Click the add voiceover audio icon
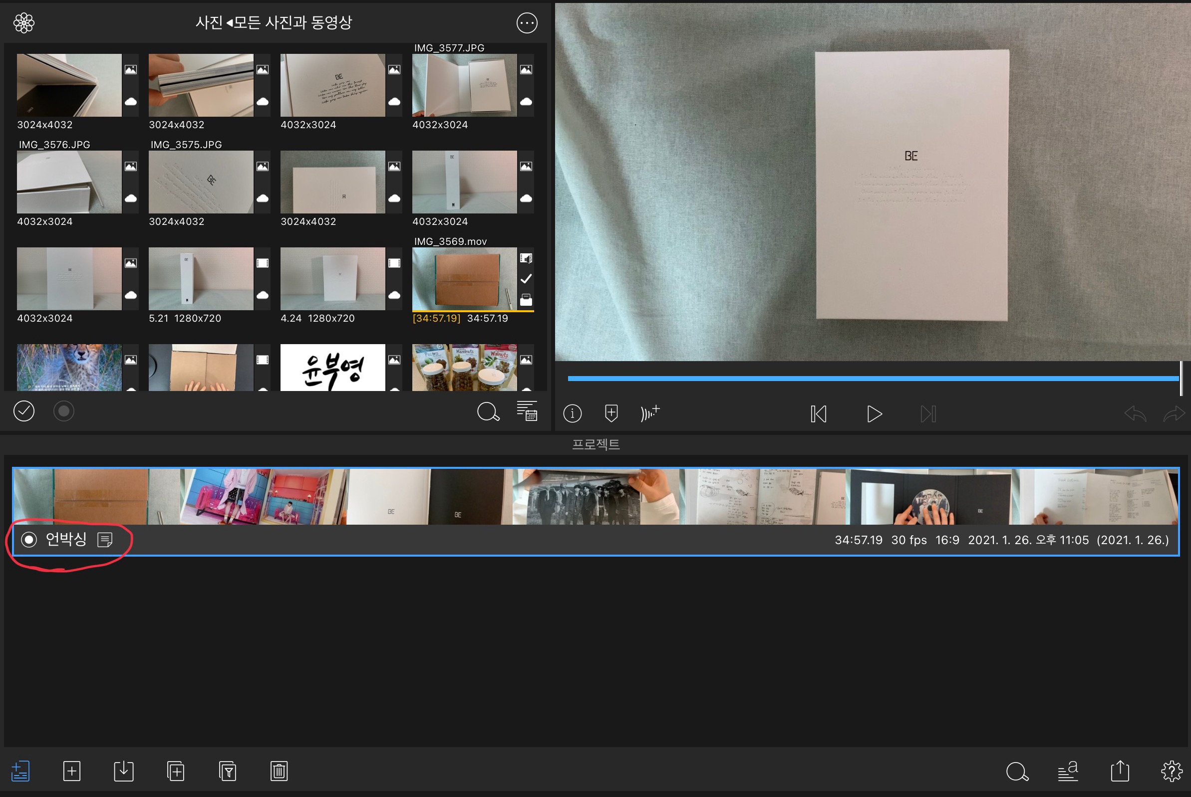Screen dimensions: 1191x797 pyautogui.click(x=650, y=413)
